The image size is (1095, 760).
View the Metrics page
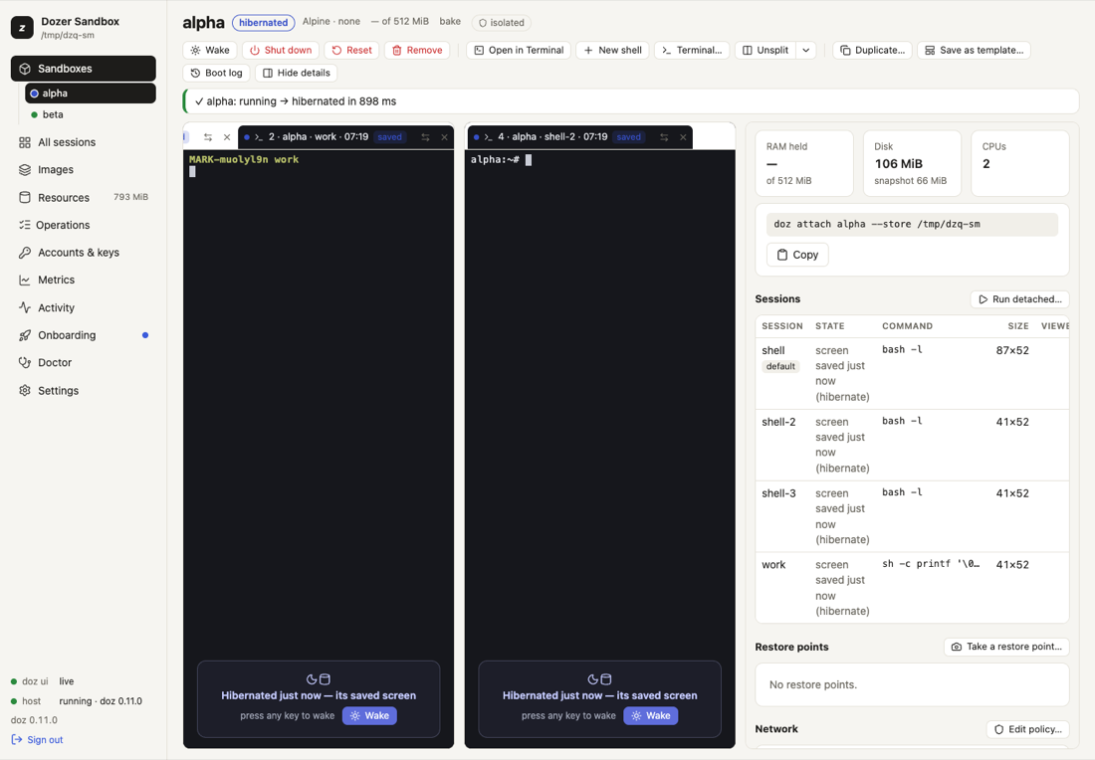coord(83,280)
